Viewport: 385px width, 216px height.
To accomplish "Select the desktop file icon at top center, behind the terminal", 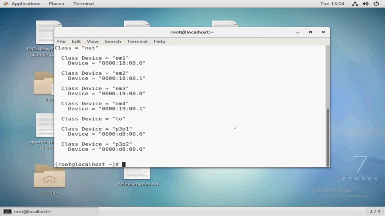I will pyautogui.click(x=137, y=24).
